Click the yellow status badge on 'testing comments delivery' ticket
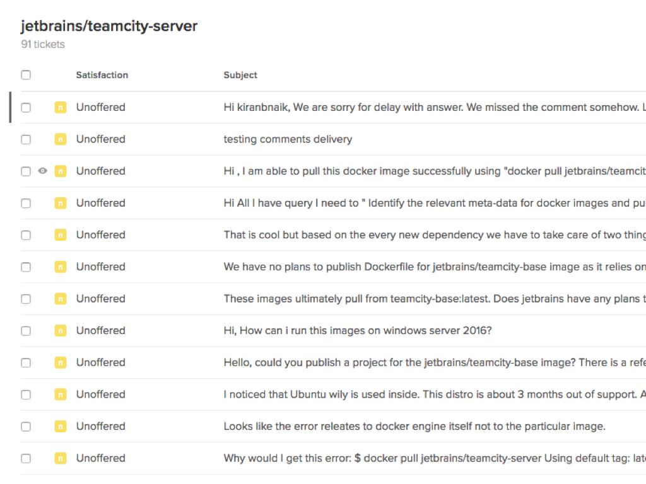 61,139
